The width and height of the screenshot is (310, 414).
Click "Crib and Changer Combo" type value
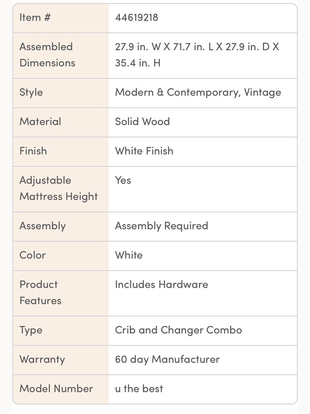178,330
